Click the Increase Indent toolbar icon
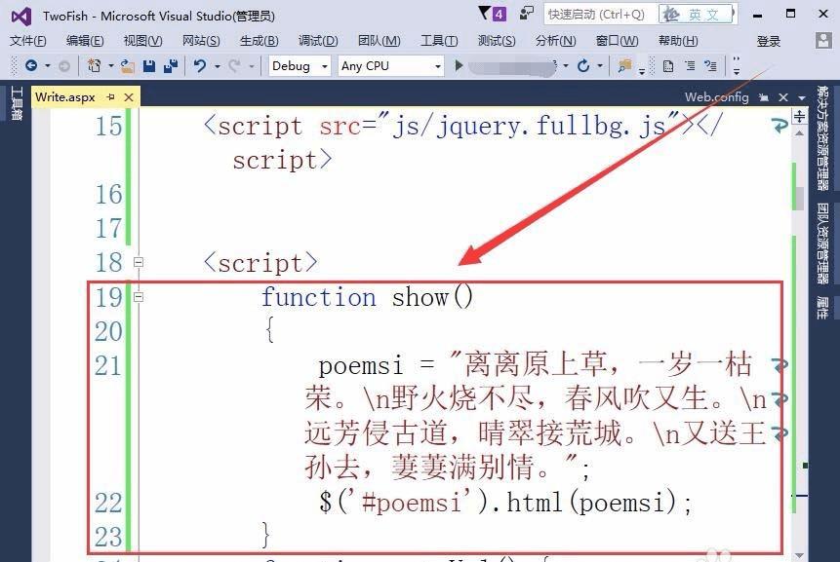 (711, 66)
